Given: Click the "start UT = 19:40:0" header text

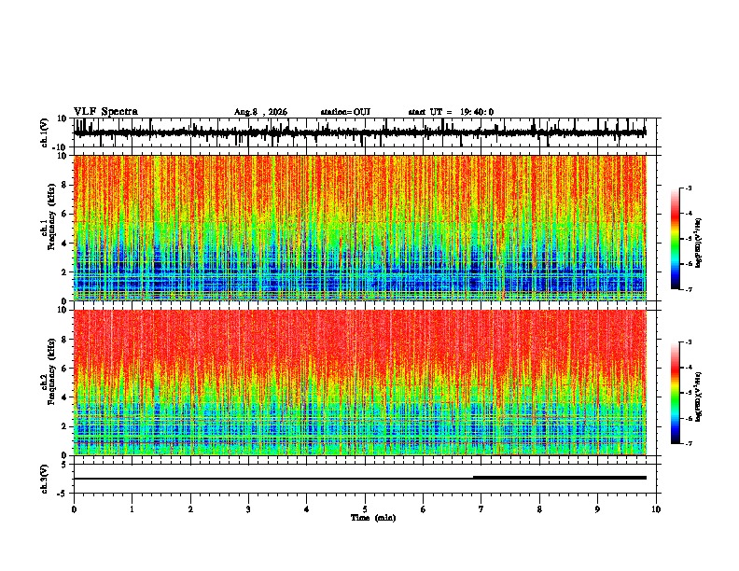Looking at the screenshot, I should tap(451, 112).
